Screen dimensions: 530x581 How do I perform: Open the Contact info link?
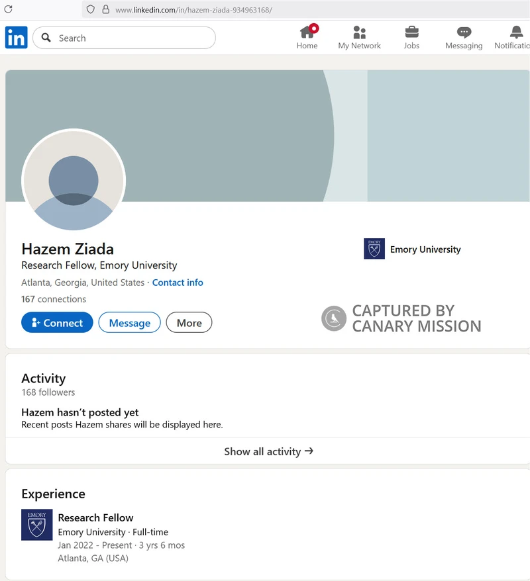[x=178, y=283]
